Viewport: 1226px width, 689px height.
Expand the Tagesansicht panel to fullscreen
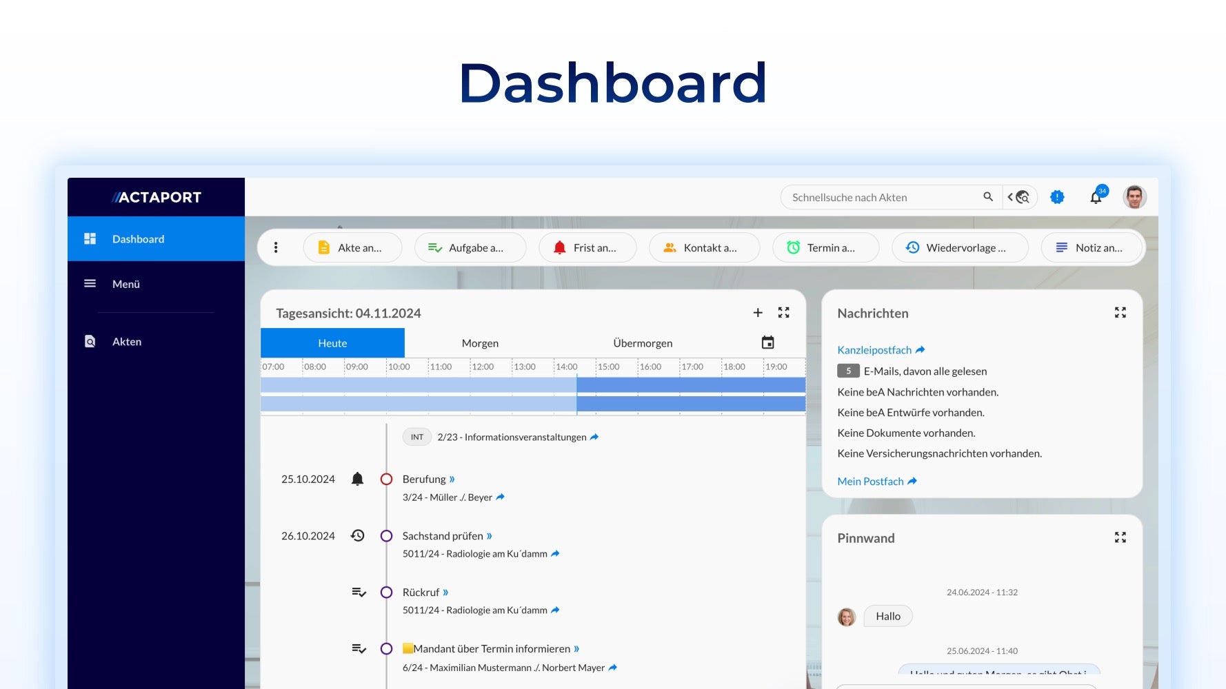784,313
